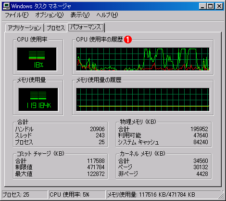Viewport: 226px width, 201px height.
Task: Select the パフォーマンス tab
Action: 86,27
